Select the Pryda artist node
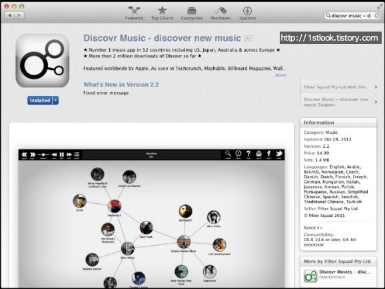The width and height of the screenshot is (385, 289). click(79, 201)
